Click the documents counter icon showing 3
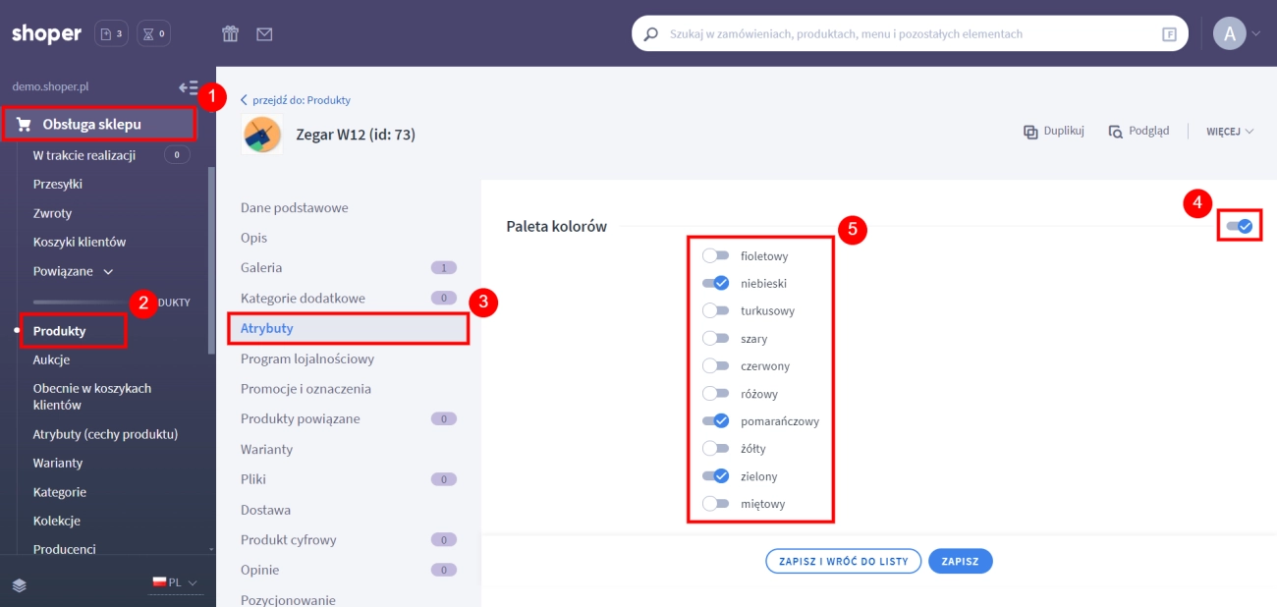This screenshot has height=607, width=1277. click(111, 34)
